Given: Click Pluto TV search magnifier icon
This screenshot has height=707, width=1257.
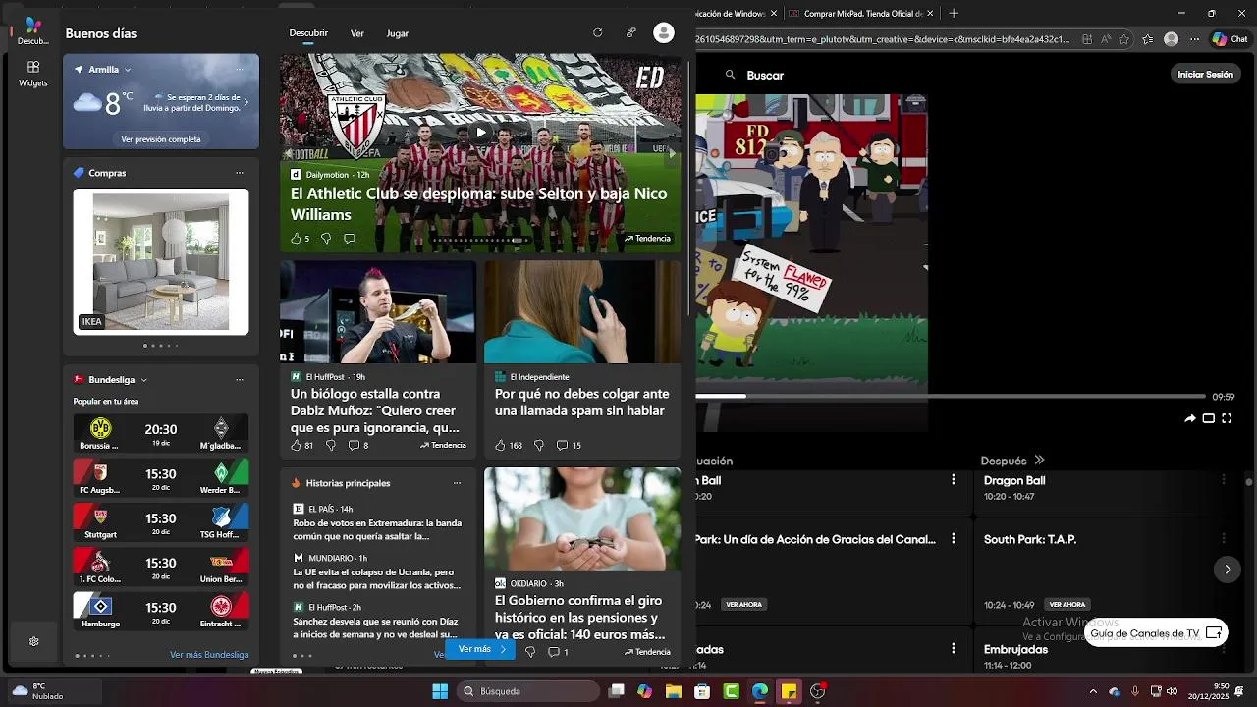Looking at the screenshot, I should (x=730, y=75).
